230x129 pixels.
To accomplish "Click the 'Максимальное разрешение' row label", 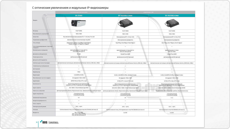I will [41, 34].
